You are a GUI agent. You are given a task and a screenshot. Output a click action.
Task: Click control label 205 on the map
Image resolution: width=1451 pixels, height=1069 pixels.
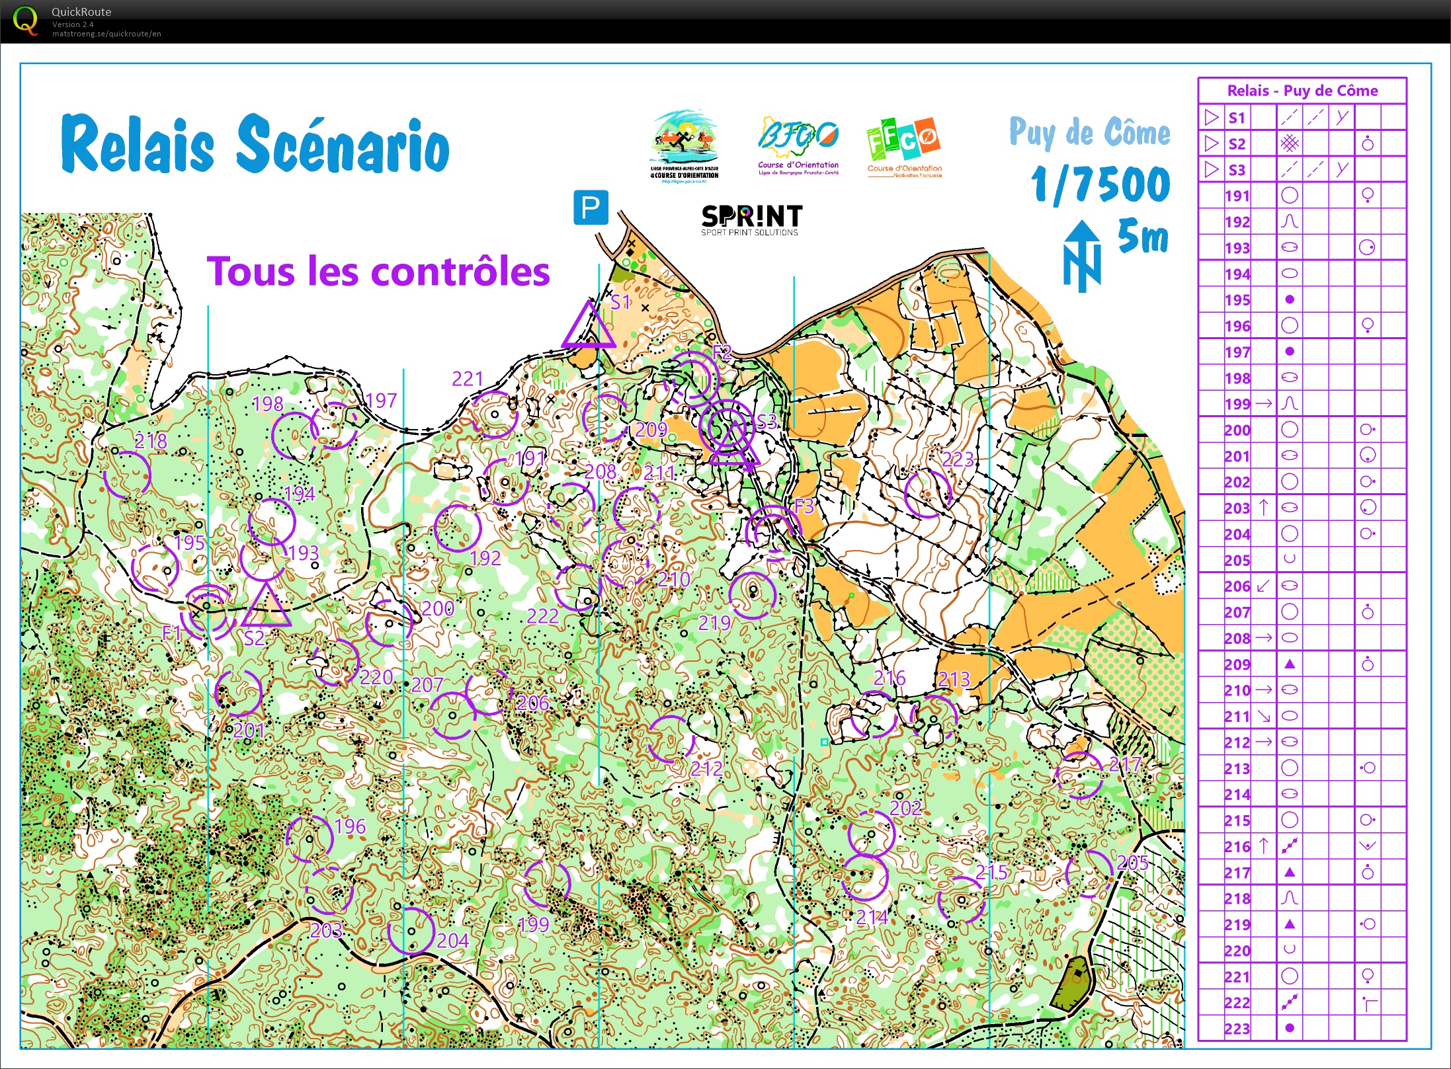point(1132,863)
